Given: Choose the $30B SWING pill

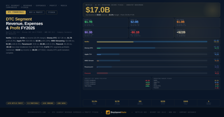Looking at the screenshot, I should (x=62, y=103).
